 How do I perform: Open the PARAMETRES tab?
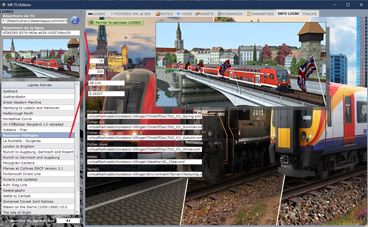[x=260, y=14]
